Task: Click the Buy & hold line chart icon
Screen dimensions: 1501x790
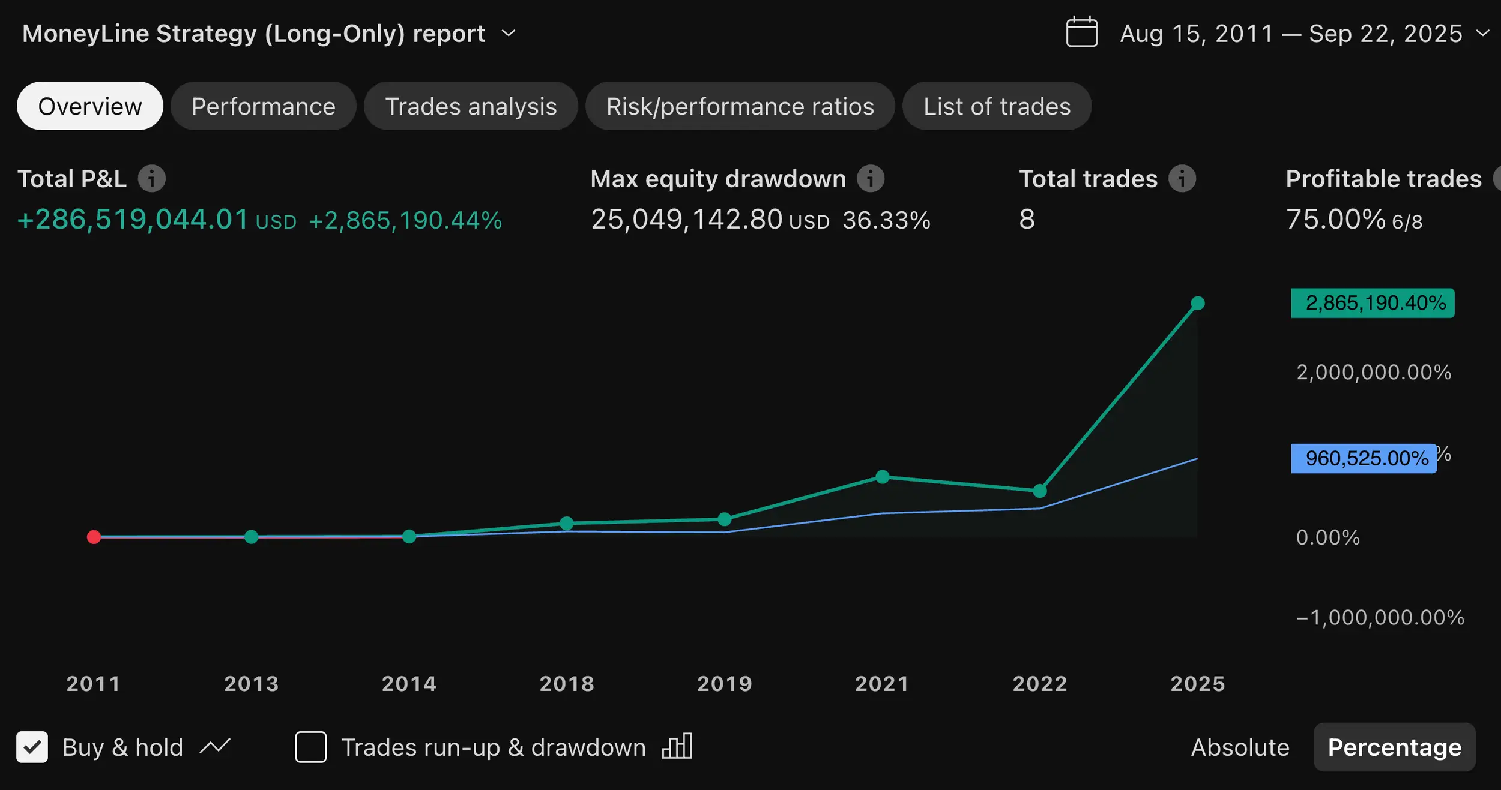Action: pyautogui.click(x=215, y=747)
